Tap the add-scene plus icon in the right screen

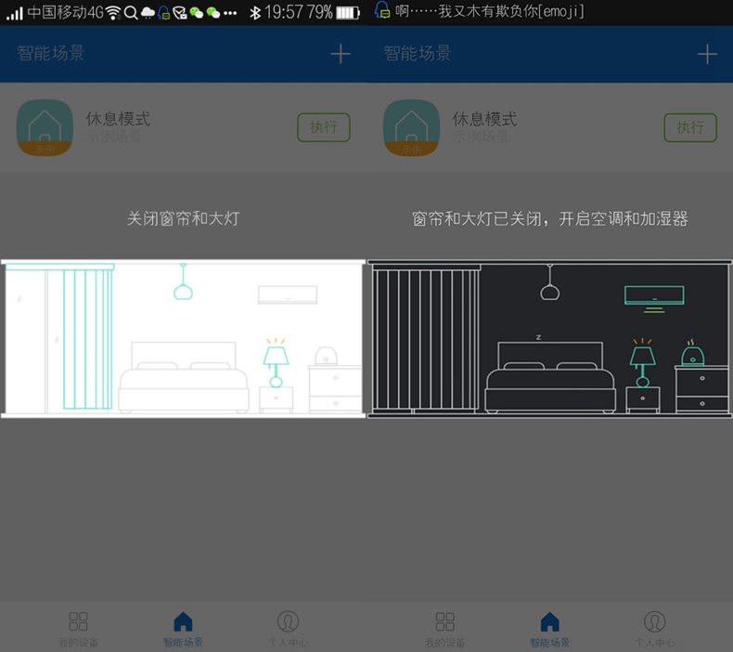(x=707, y=54)
